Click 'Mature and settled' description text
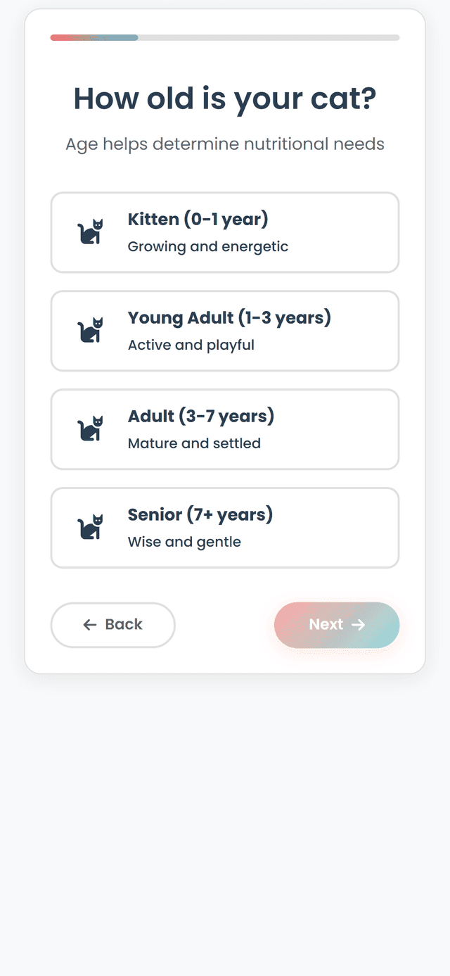 tap(194, 443)
